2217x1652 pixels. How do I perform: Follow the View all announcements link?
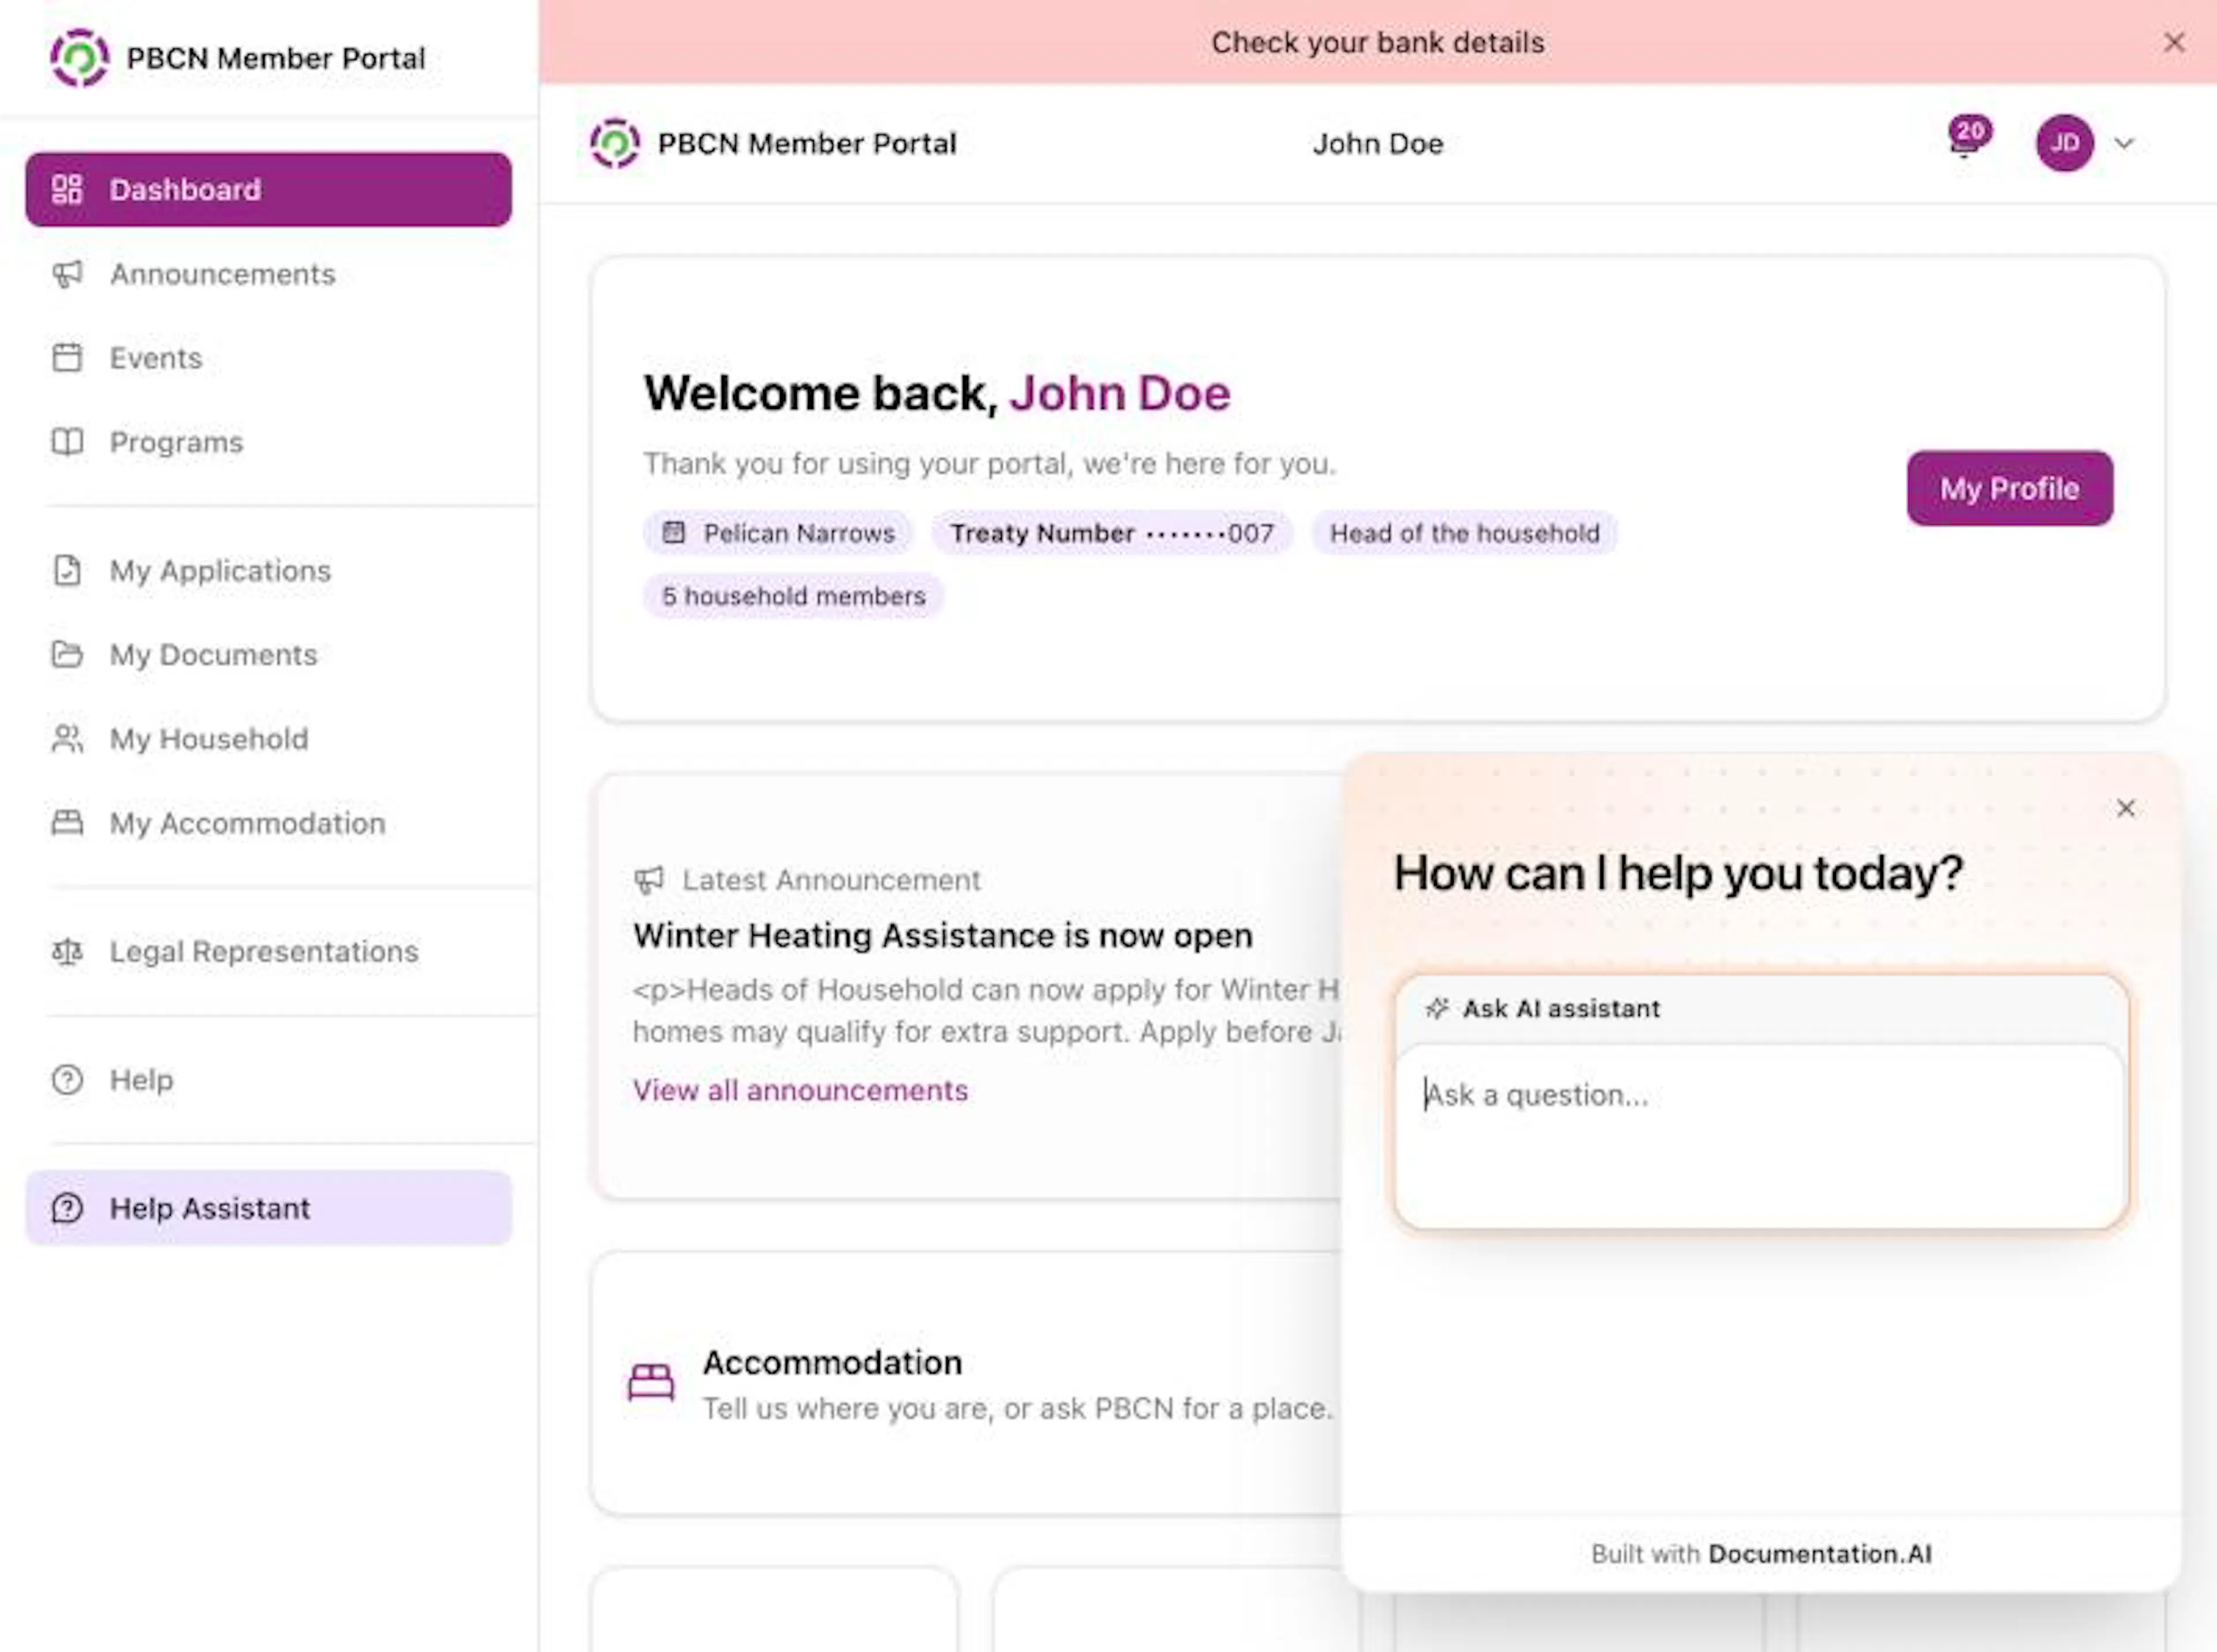pyautogui.click(x=800, y=1090)
